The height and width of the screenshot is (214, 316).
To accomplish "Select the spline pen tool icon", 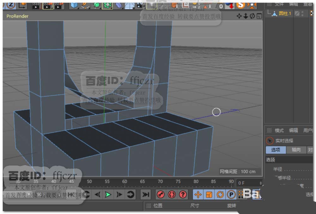I will pyautogui.click(x=85, y=5).
